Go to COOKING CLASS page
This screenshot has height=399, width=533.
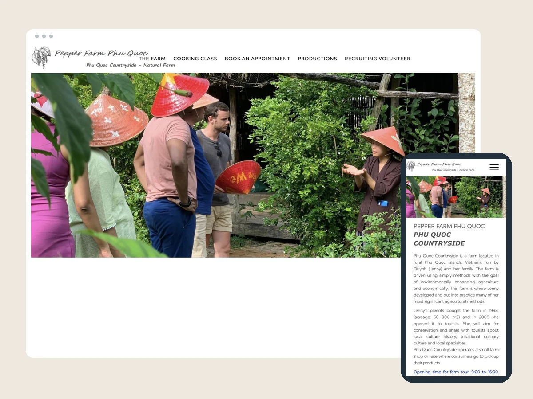195,59
